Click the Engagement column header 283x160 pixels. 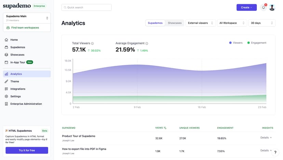(225, 128)
